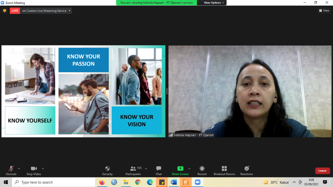
Task: Click the red LIVE indicator
Action: (15, 11)
